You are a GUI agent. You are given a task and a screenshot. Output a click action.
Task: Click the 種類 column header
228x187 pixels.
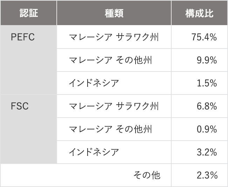click(x=114, y=13)
